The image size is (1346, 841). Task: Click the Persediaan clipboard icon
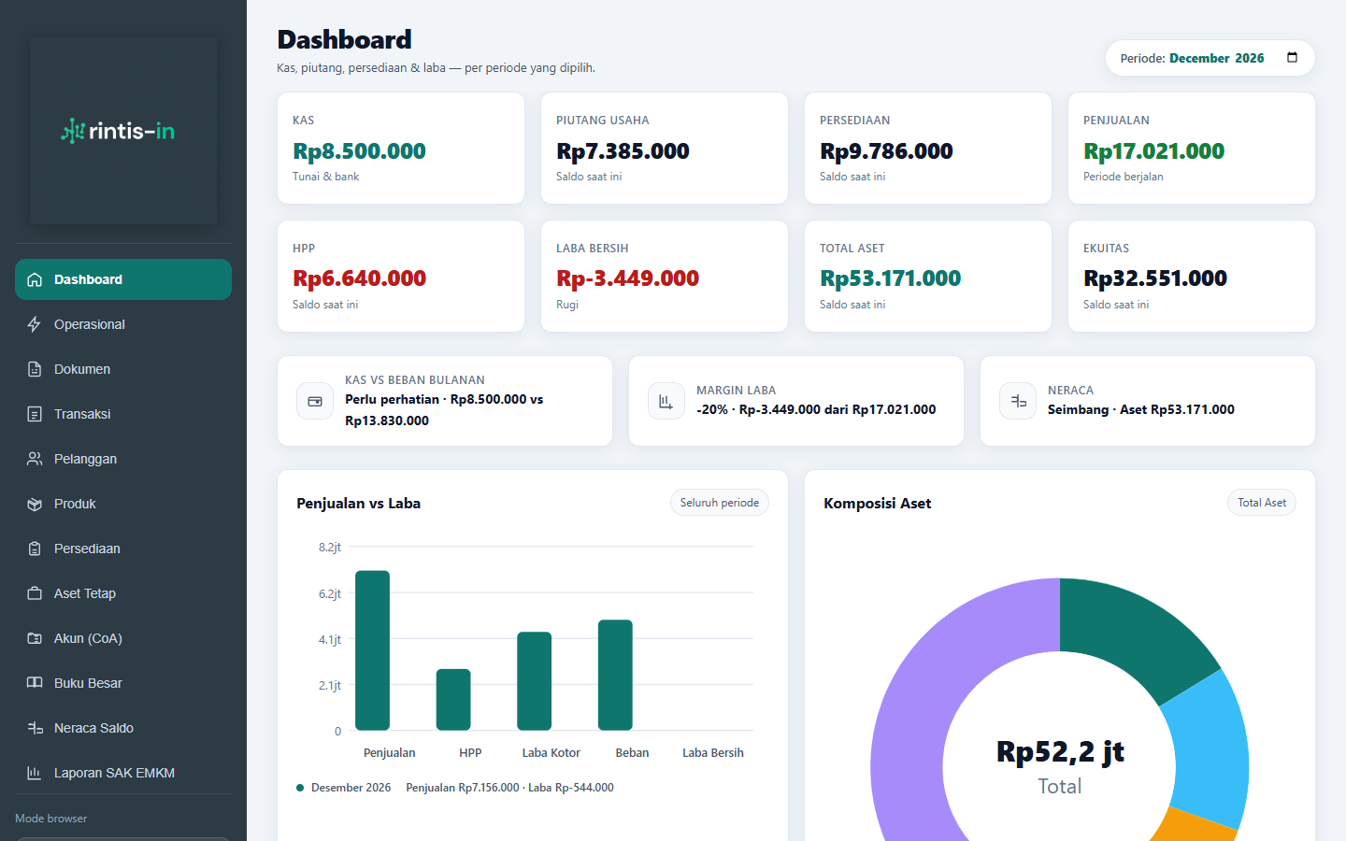click(35, 549)
